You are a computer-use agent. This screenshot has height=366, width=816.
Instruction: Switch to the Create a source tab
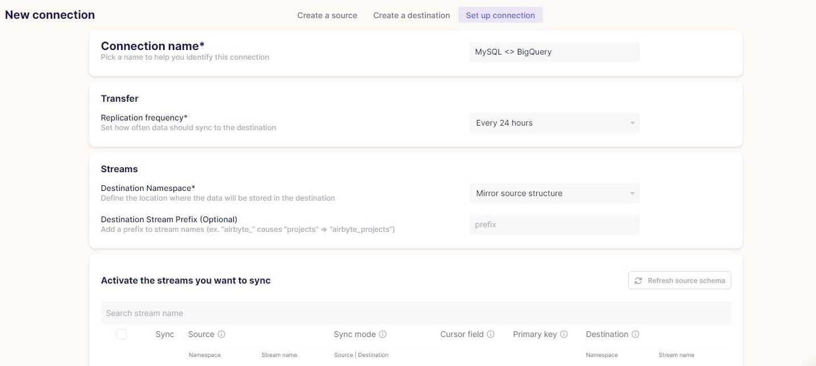coord(327,15)
